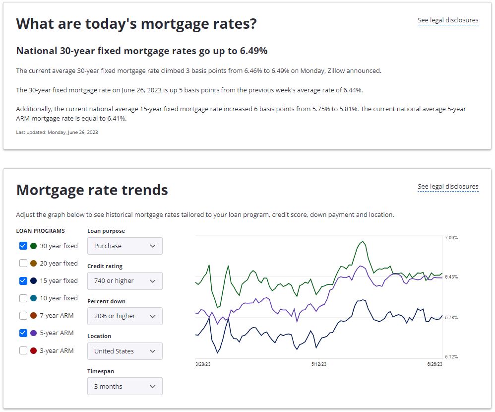Click the 5/12/23 date on chart axis
The height and width of the screenshot is (412, 495).
[318, 364]
